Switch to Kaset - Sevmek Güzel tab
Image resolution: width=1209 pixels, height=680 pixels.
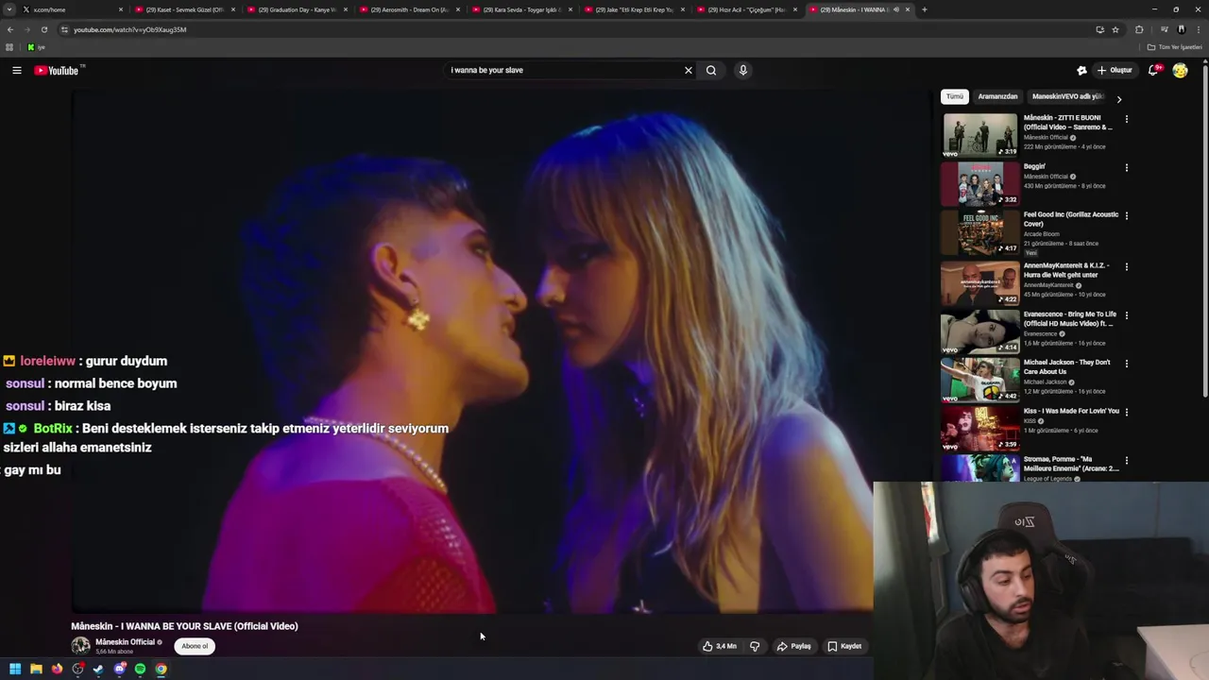pos(184,9)
